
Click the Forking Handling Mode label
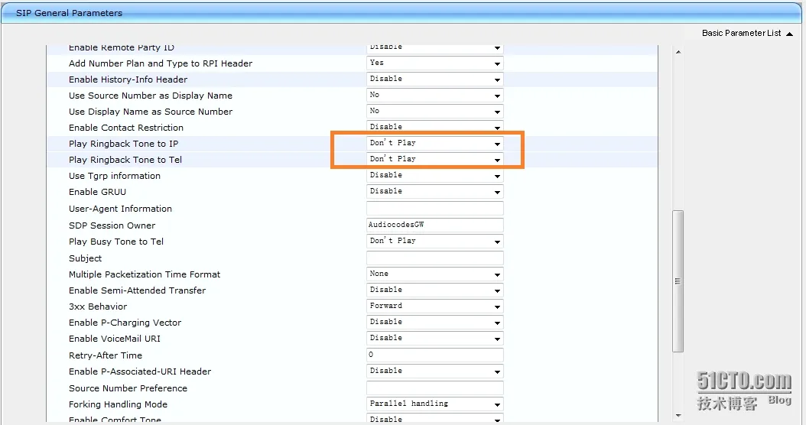coord(118,404)
